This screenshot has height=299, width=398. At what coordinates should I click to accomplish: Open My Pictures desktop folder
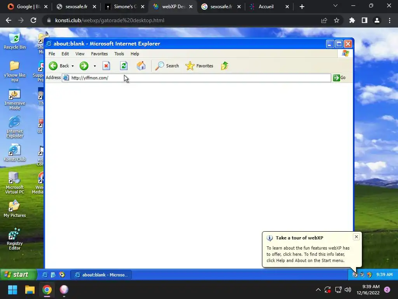[15, 209]
